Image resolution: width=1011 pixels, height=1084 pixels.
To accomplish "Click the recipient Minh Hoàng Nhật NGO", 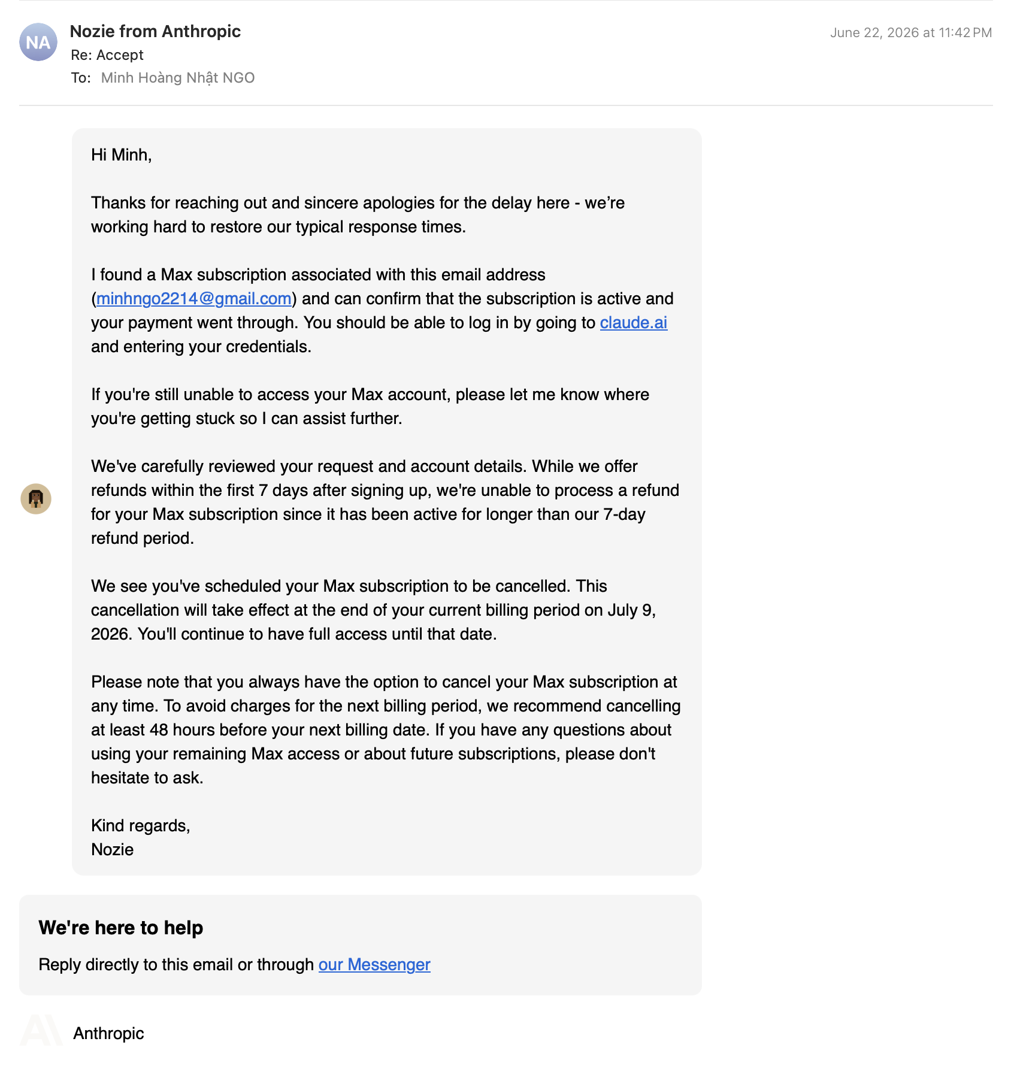I will pos(178,78).
